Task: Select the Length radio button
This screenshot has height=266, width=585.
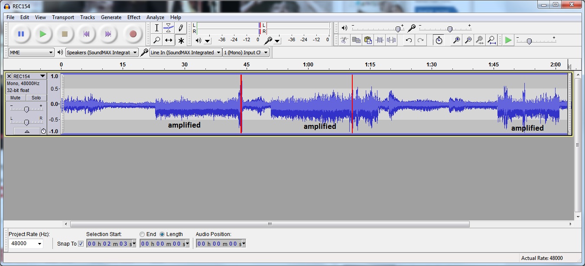Action: 162,234
